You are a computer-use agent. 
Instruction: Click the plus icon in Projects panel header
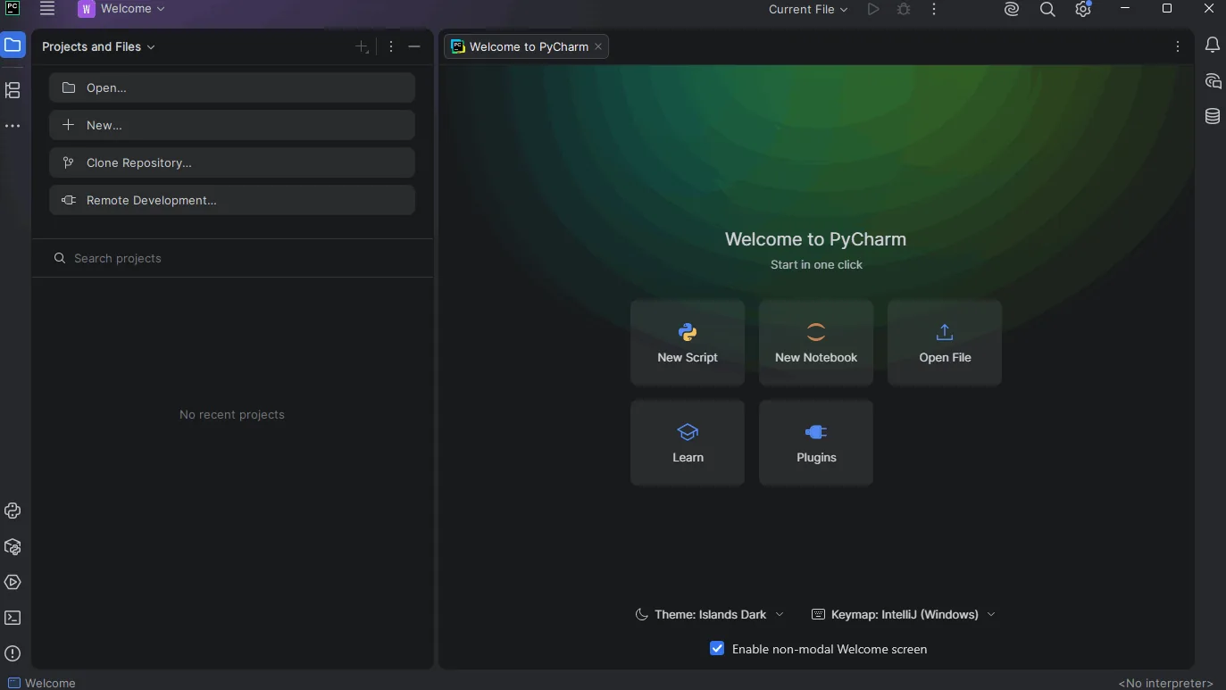(362, 46)
